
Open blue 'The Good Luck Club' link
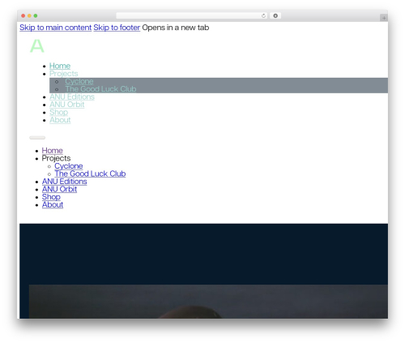click(90, 174)
